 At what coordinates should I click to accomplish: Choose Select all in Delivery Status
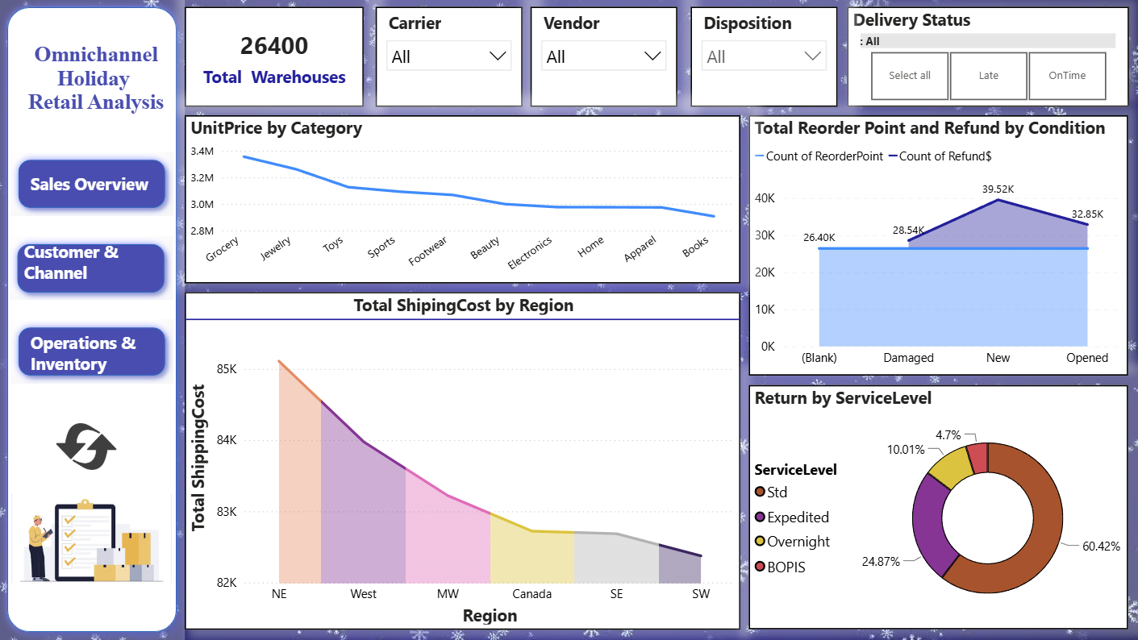point(910,76)
